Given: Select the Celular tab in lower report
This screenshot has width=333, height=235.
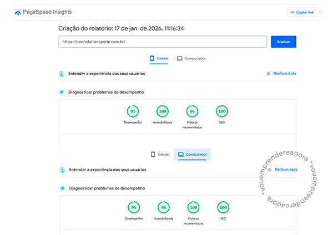Looking at the screenshot, I should (x=160, y=155).
